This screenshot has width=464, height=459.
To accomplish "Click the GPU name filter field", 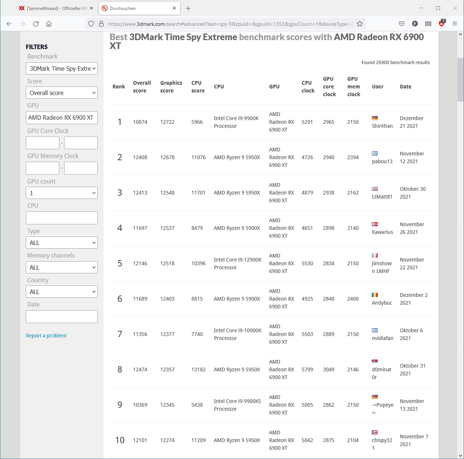I will click(62, 118).
